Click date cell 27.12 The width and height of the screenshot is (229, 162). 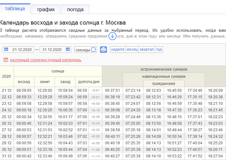[x=7, y=130]
